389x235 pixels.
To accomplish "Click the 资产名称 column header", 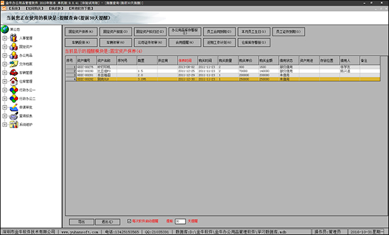I will click(106, 61).
